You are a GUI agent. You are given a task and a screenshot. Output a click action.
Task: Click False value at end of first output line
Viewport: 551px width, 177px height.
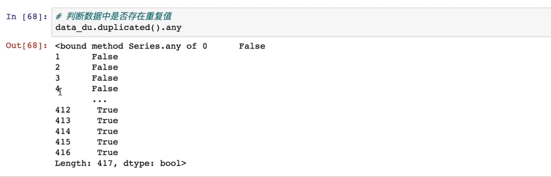click(252, 46)
